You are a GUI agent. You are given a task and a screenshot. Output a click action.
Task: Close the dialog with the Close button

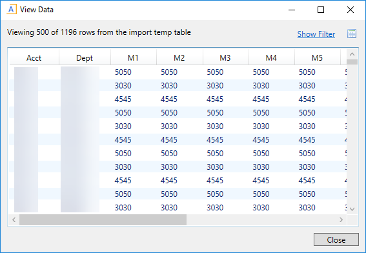pyautogui.click(x=336, y=239)
